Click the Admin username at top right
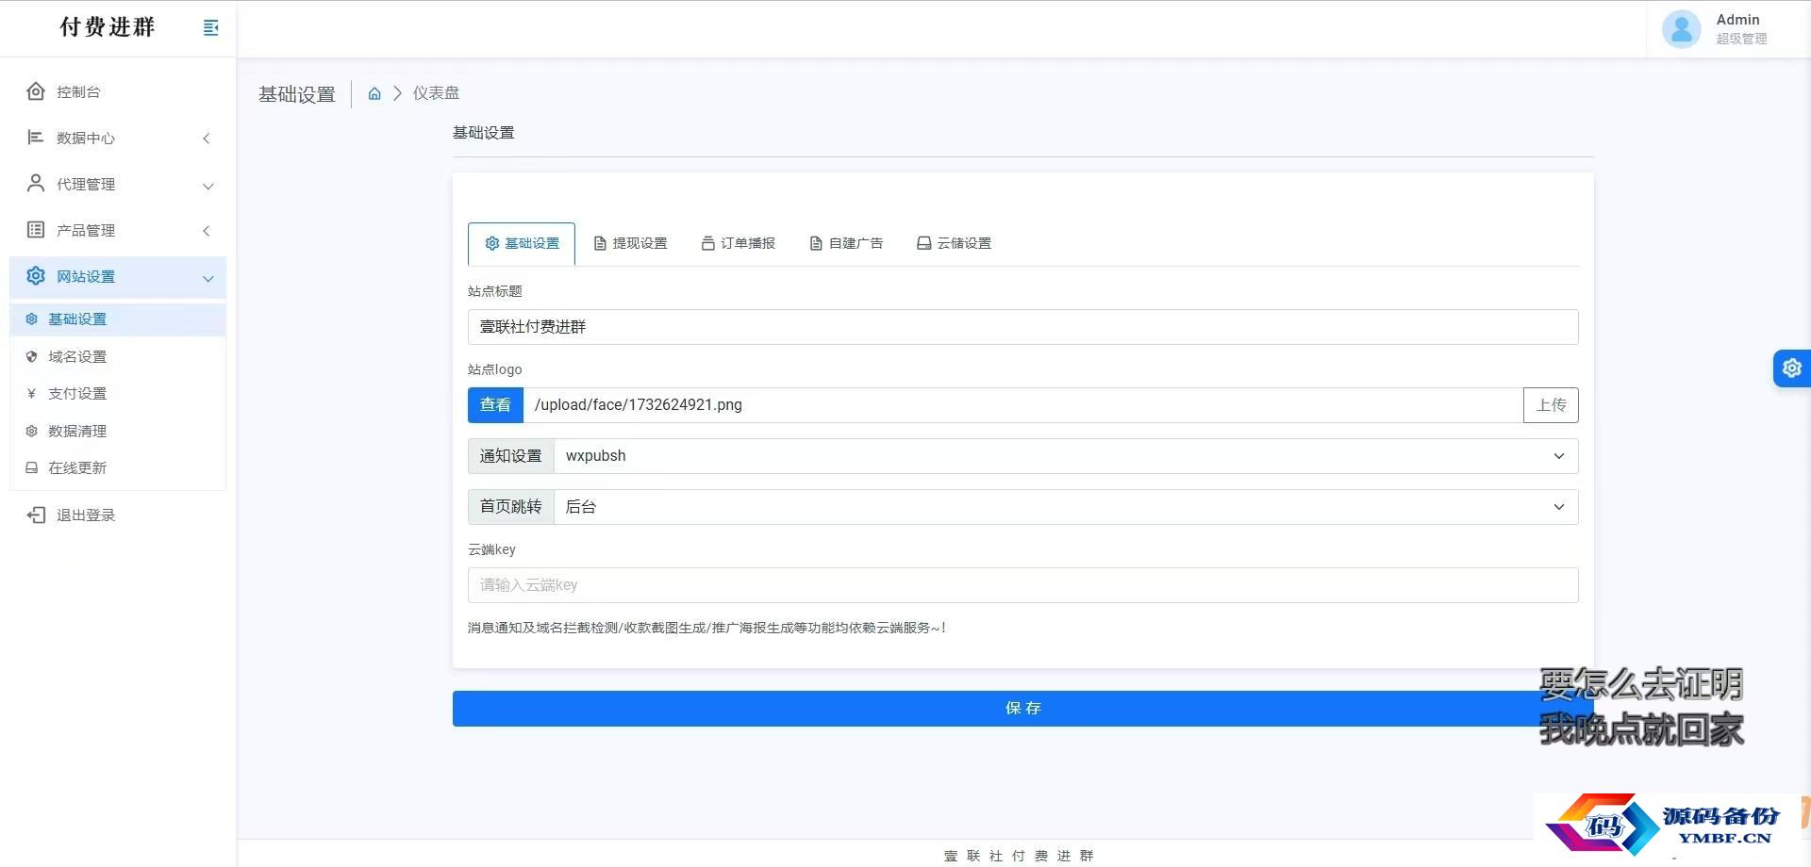 [x=1737, y=19]
